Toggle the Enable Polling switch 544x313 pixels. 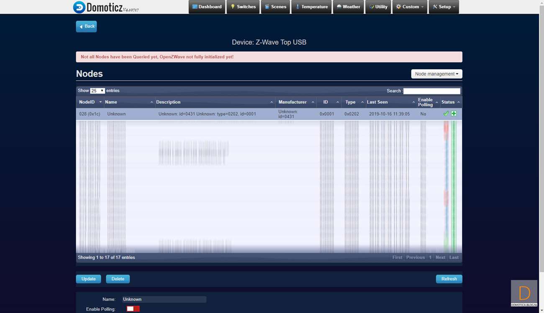coord(133,309)
